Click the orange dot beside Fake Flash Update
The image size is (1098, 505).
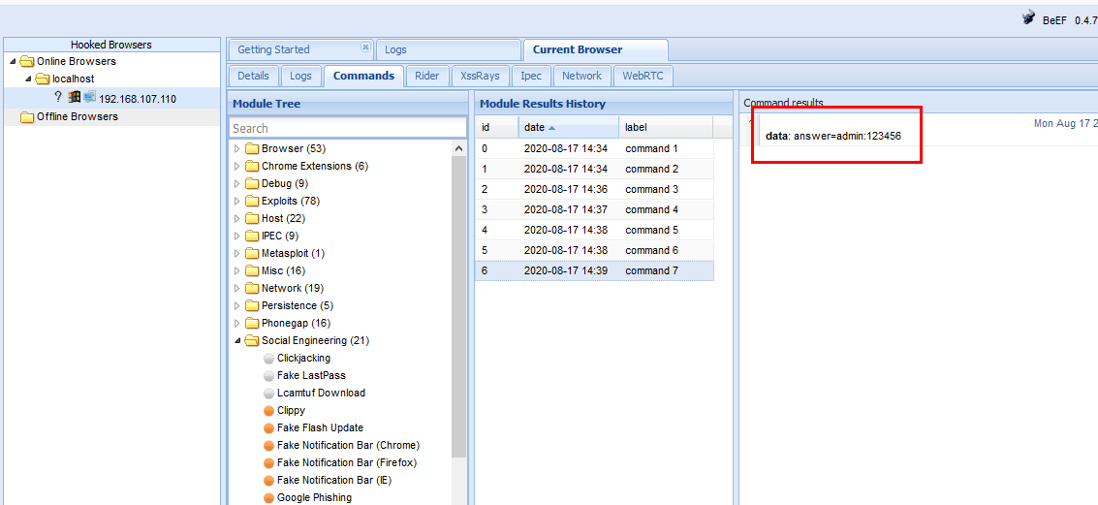coord(268,428)
